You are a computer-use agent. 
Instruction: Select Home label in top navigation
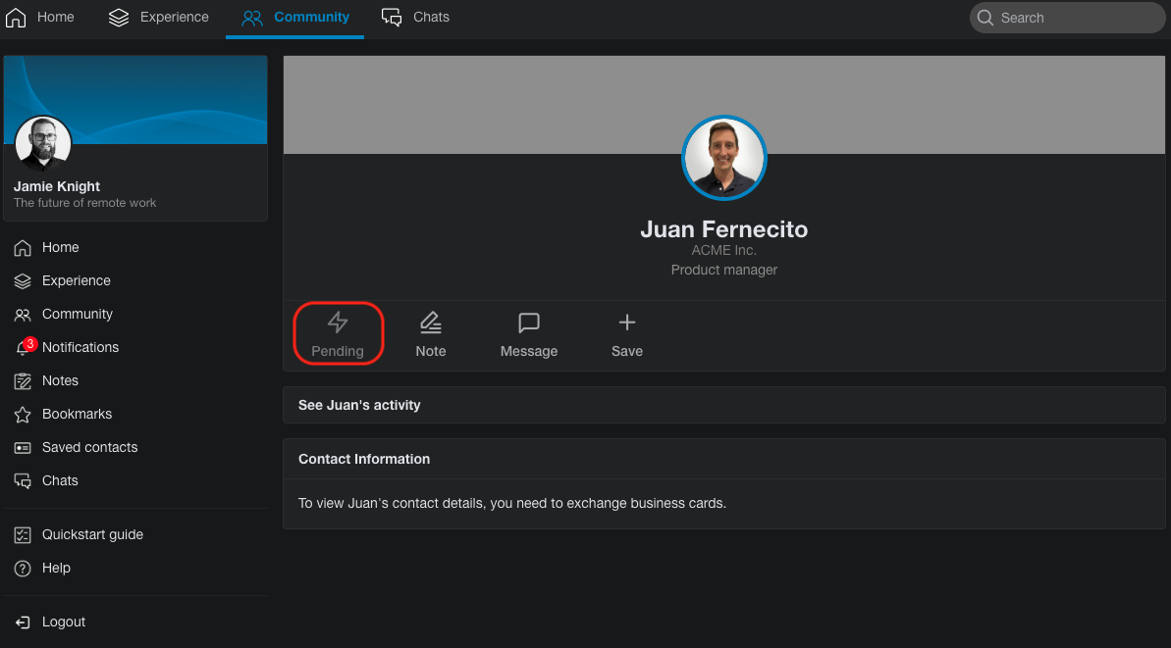[x=56, y=17]
